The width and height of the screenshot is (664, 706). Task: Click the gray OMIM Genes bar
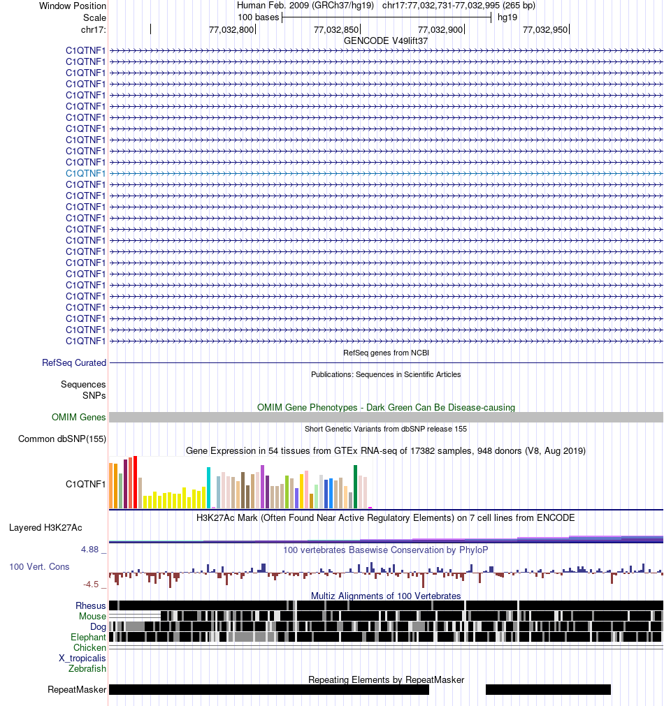386,417
